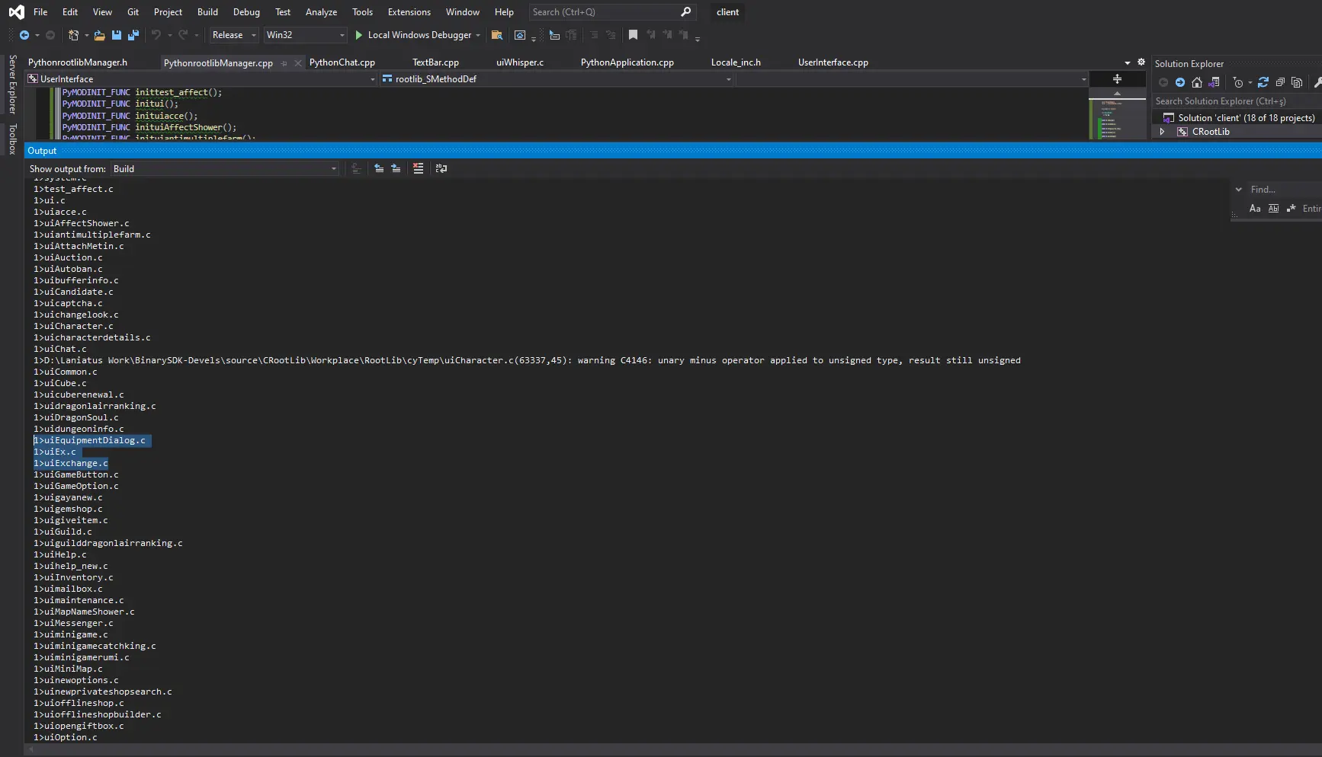Click the Collapse All icon in Solution Explorer

[x=1280, y=82]
